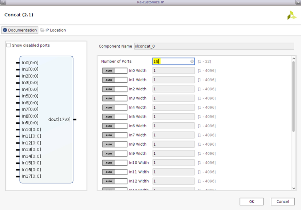Viewport: 301px width, 210px height.
Task: Confirm settings with OK button
Action: click(x=251, y=202)
